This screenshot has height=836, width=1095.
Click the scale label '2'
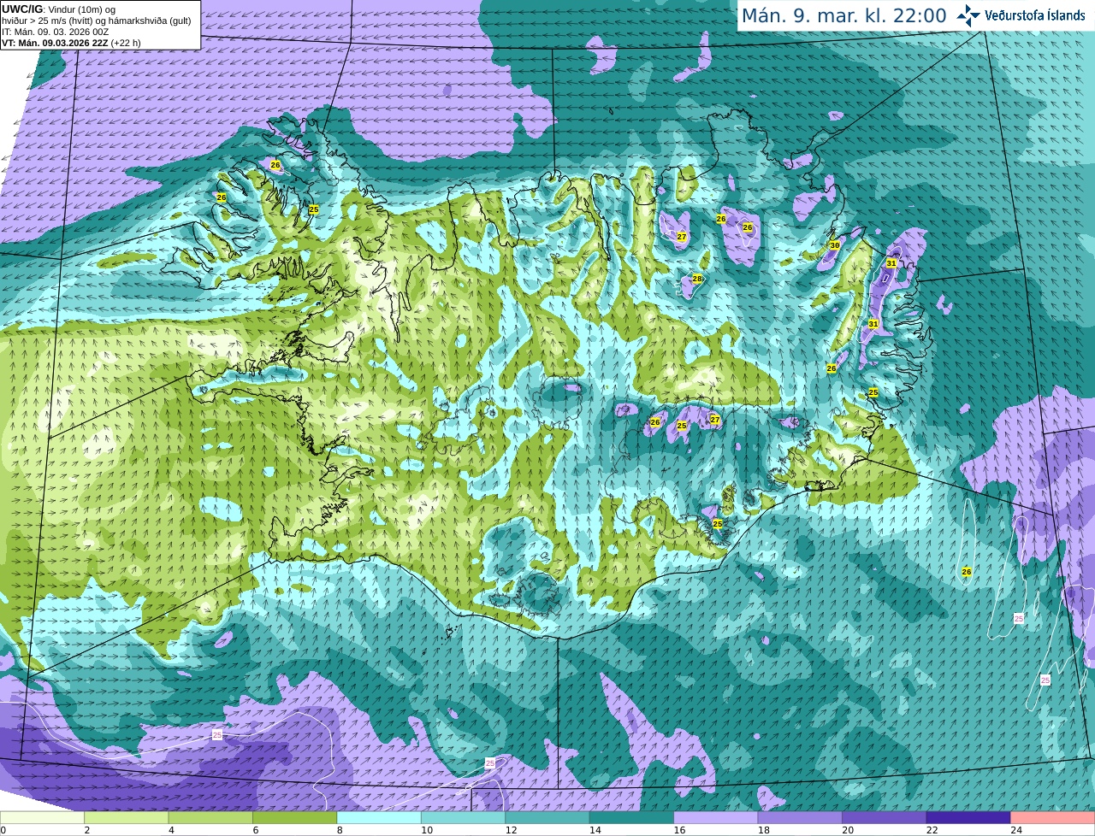tap(87, 830)
